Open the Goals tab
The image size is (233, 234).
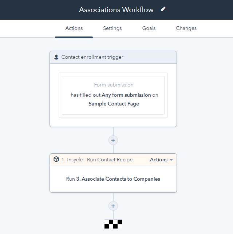pos(149,28)
